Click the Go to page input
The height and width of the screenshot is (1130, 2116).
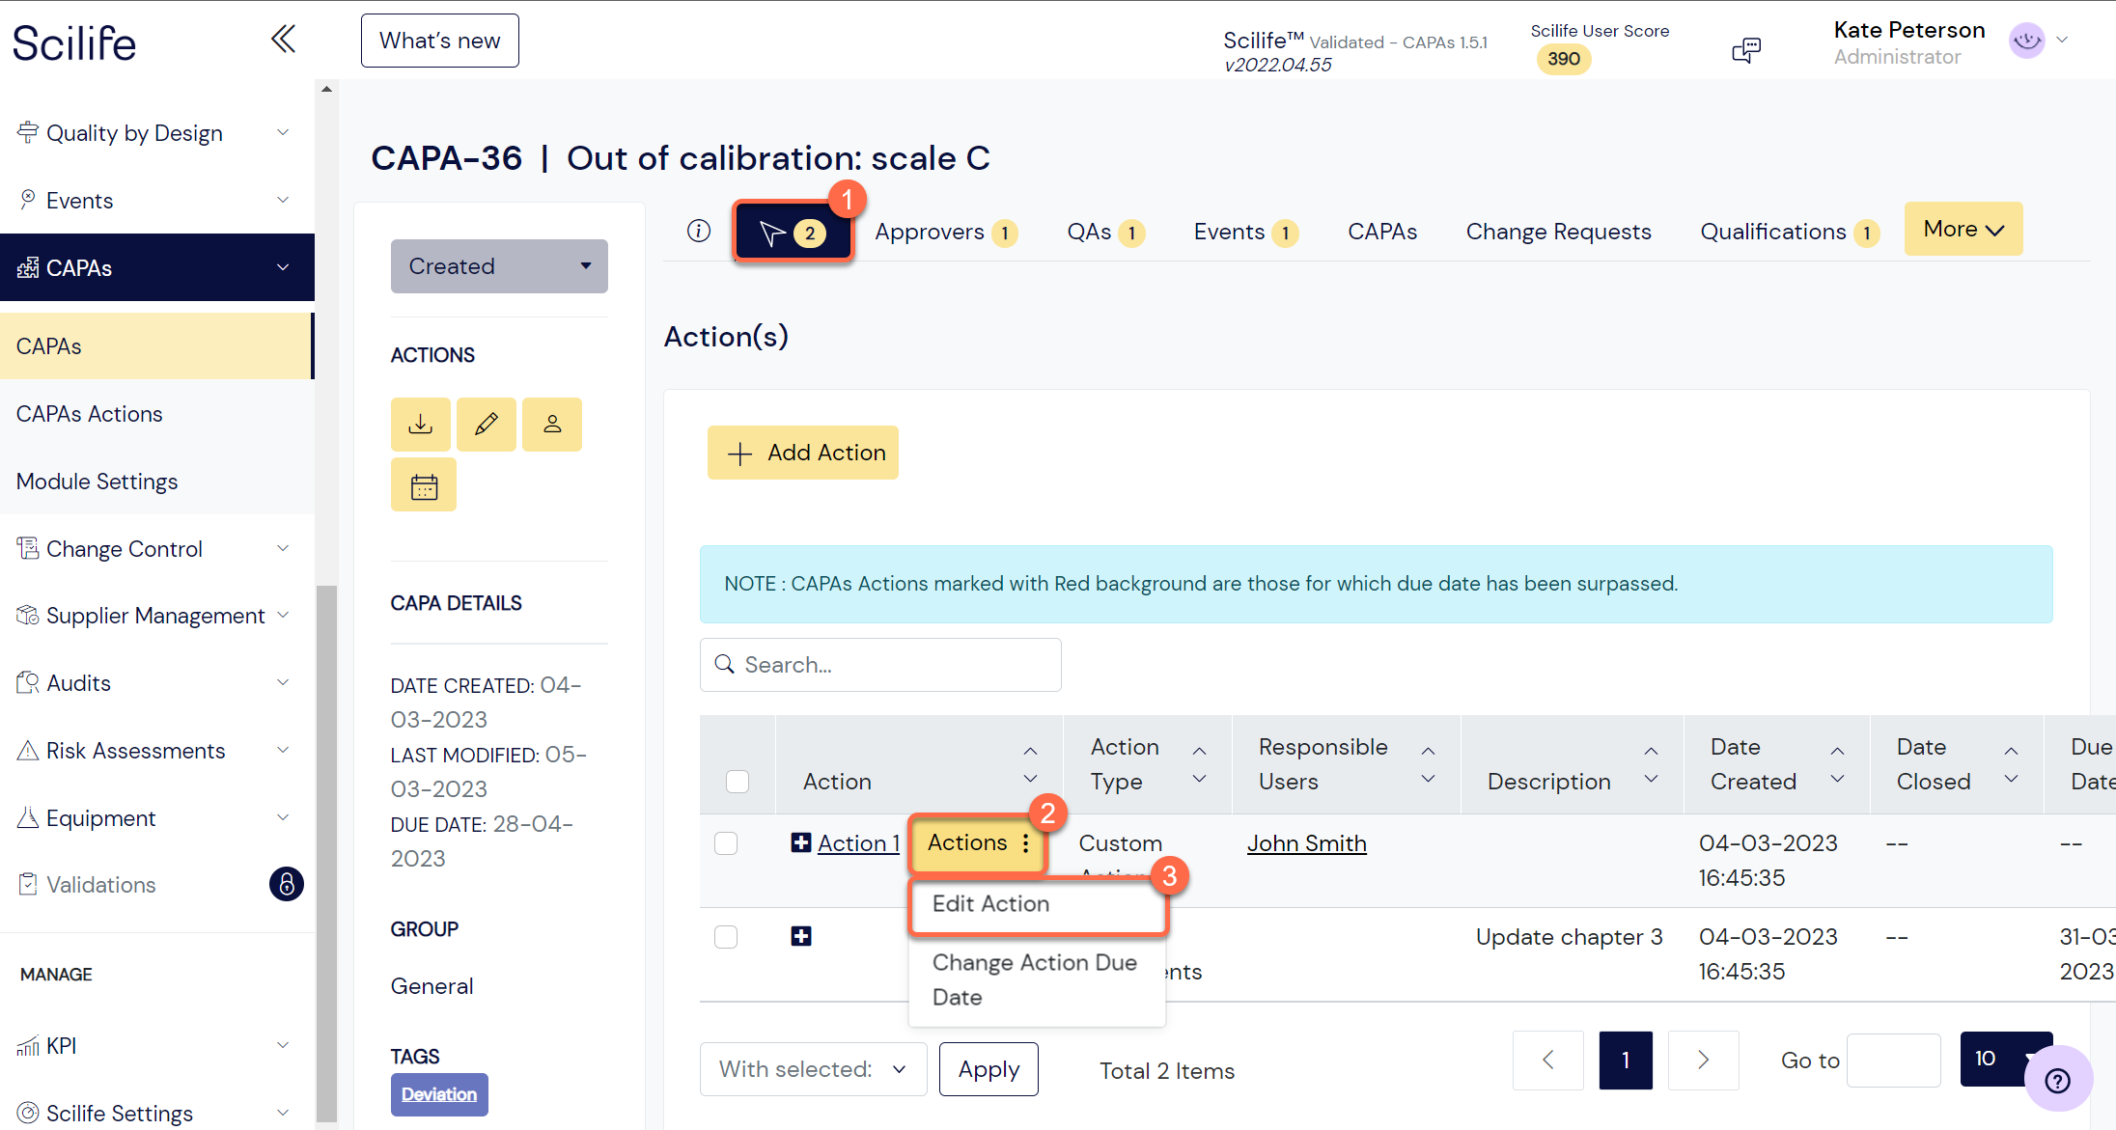coord(1893,1060)
